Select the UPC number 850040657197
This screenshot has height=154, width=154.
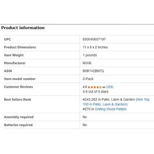(x=94, y=39)
